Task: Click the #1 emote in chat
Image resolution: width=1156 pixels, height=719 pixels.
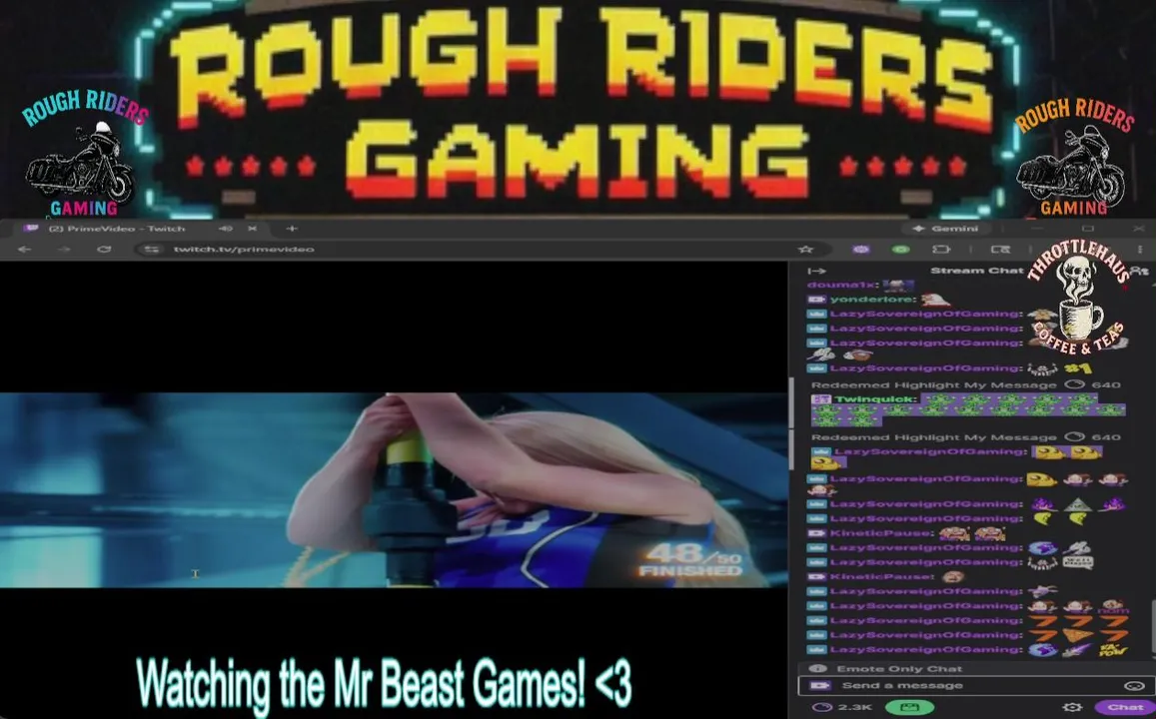Action: [x=1080, y=368]
